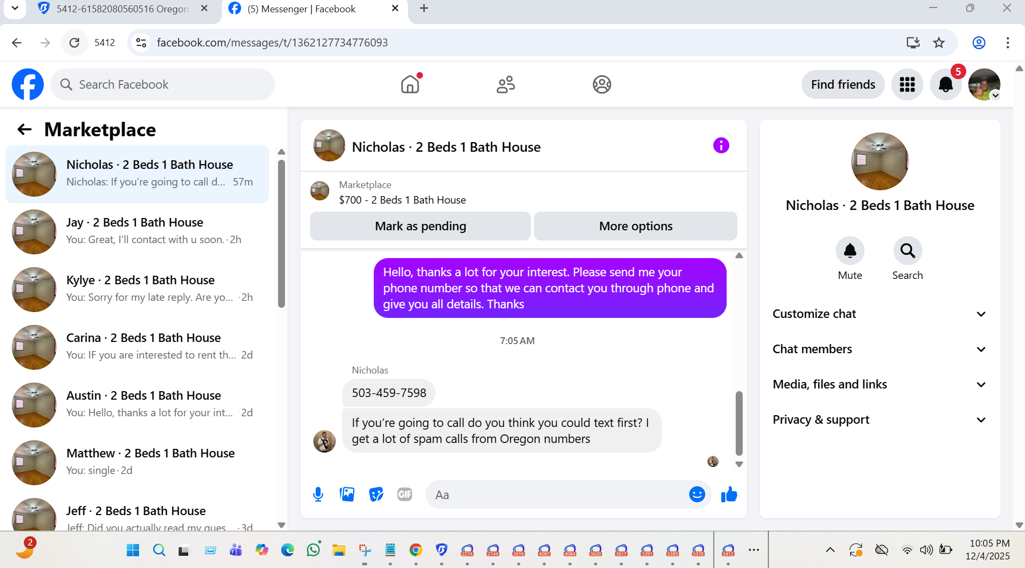The height and width of the screenshot is (568, 1025).
Task: Open File Explorer from the taskbar
Action: coord(338,550)
